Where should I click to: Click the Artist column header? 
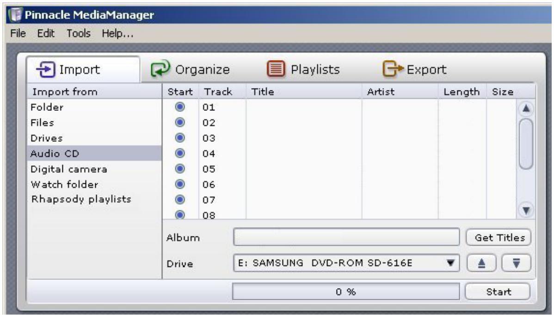(x=400, y=92)
